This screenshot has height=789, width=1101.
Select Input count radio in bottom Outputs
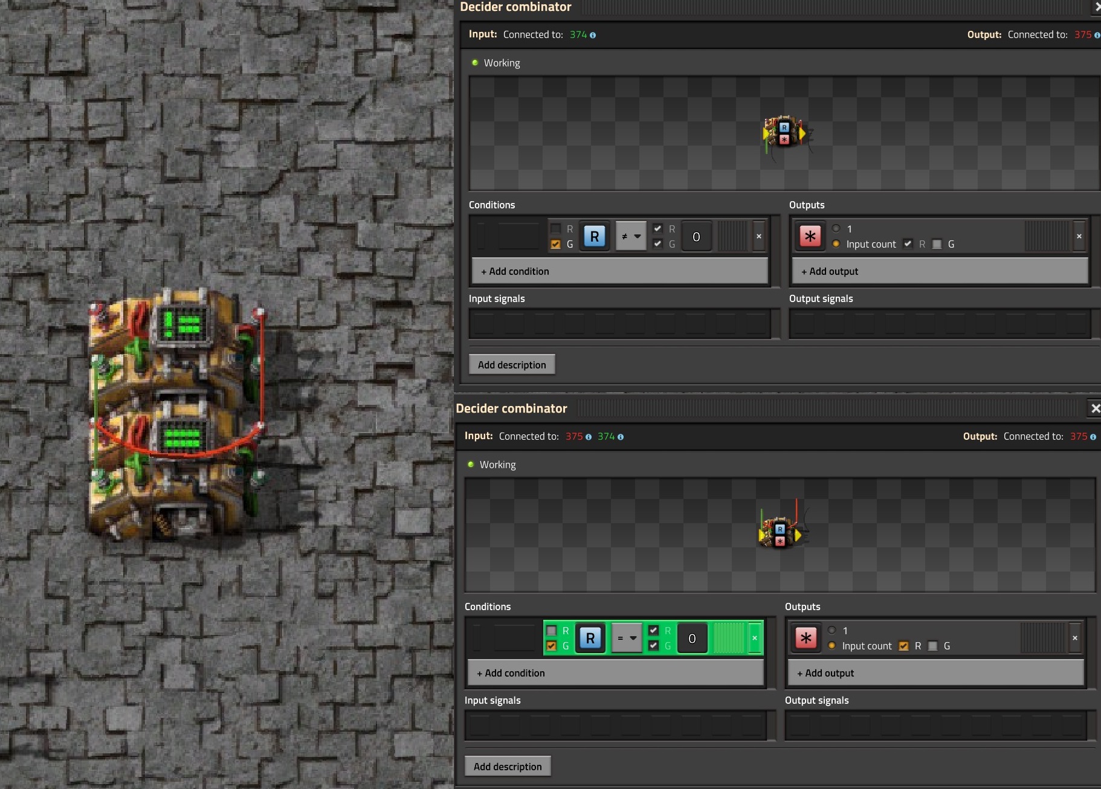tap(832, 646)
